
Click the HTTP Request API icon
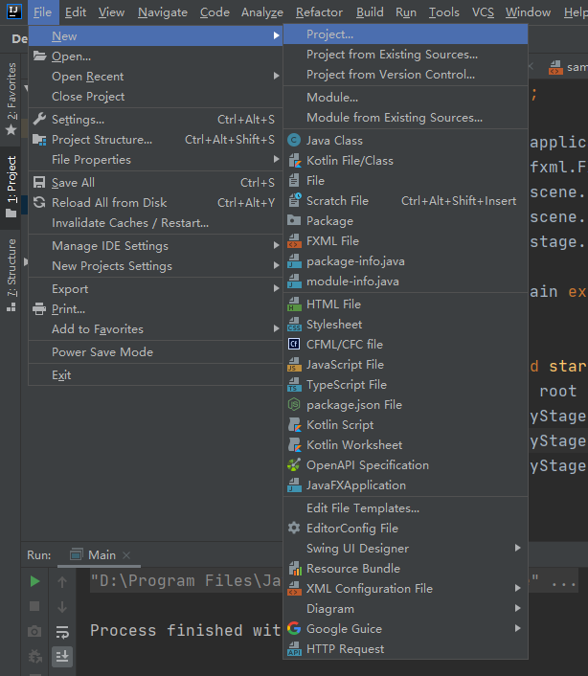click(x=294, y=649)
